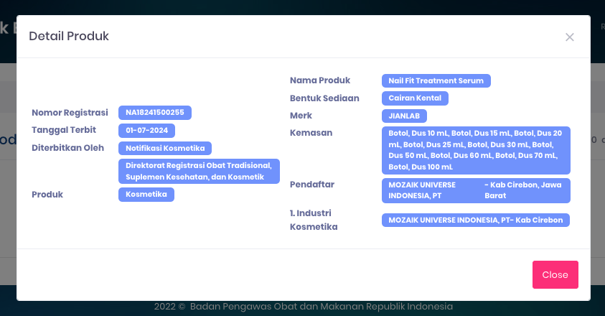Click the Tanggal Terbit label

(64, 130)
